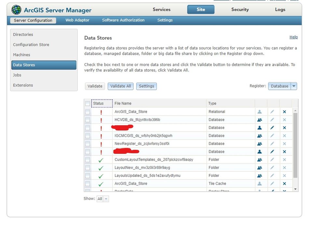Image resolution: width=325 pixels, height=237 pixels.
Task: Click the data stores list scrollbar down arrow
Action: click(x=295, y=189)
